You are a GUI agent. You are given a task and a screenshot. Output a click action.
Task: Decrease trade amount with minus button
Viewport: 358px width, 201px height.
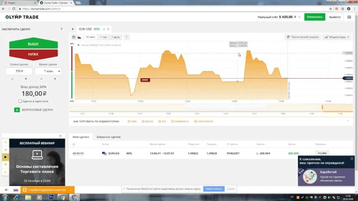click(12, 79)
